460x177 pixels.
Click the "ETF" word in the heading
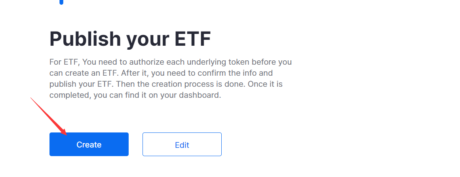[x=193, y=39]
